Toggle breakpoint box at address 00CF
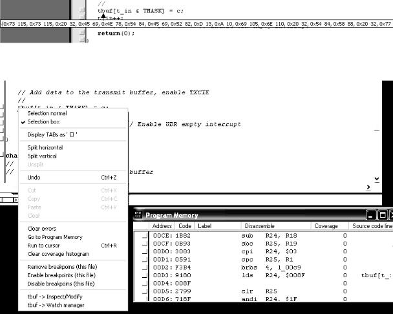Screen dimensions: 393x314 coord(145,244)
